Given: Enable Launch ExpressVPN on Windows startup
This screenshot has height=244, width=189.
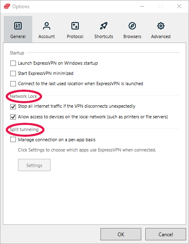Looking at the screenshot, I should pyautogui.click(x=13, y=63).
